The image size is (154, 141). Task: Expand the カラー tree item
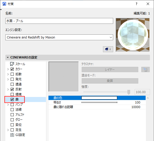(x=8, y=69)
